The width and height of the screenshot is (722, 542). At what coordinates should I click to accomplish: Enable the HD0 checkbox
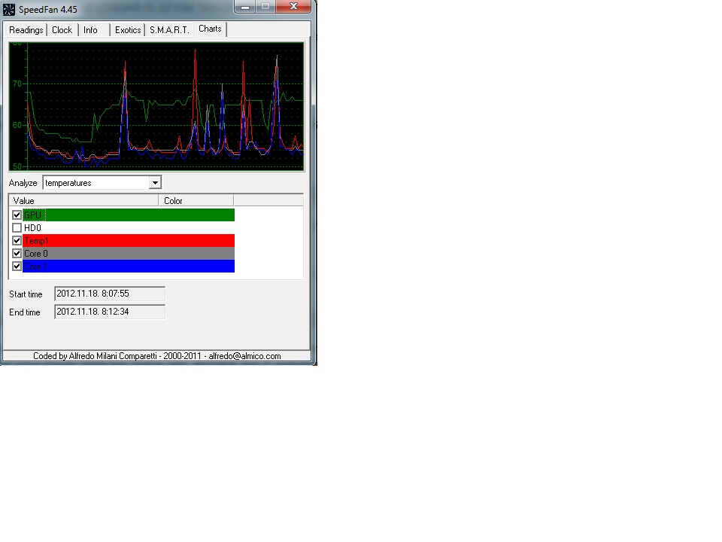point(17,227)
